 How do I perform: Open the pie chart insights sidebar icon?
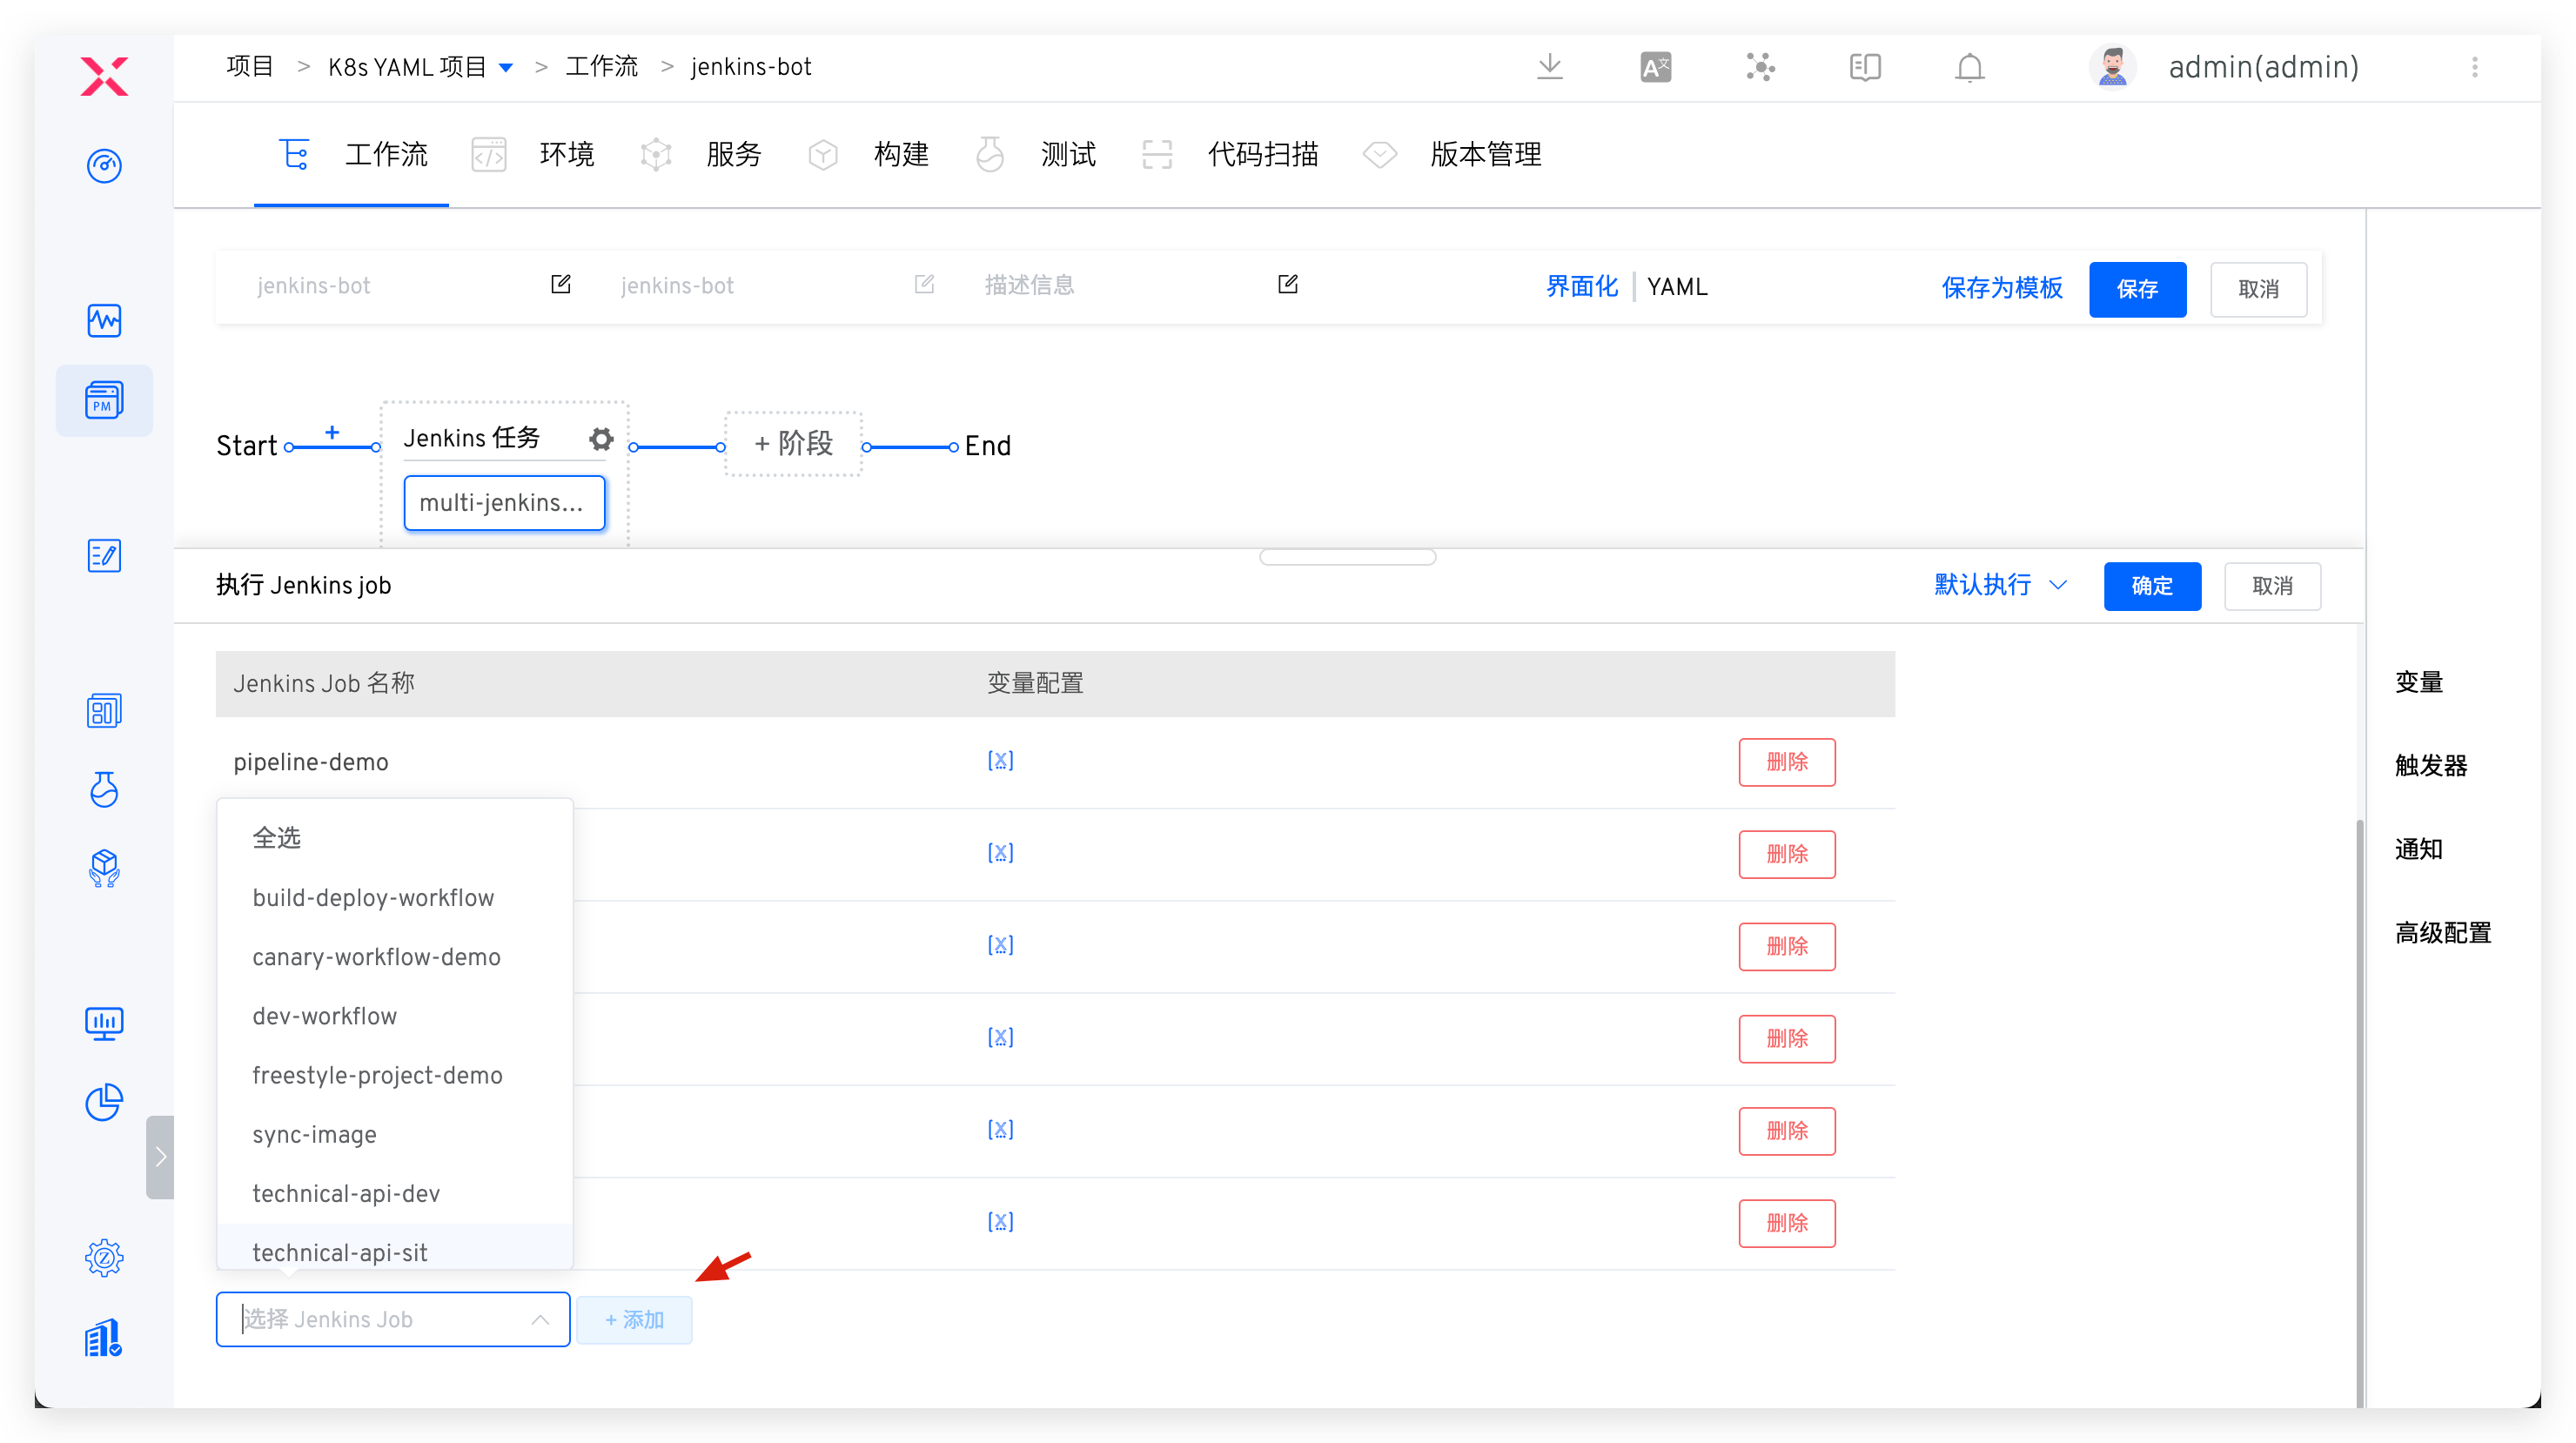(x=104, y=1102)
